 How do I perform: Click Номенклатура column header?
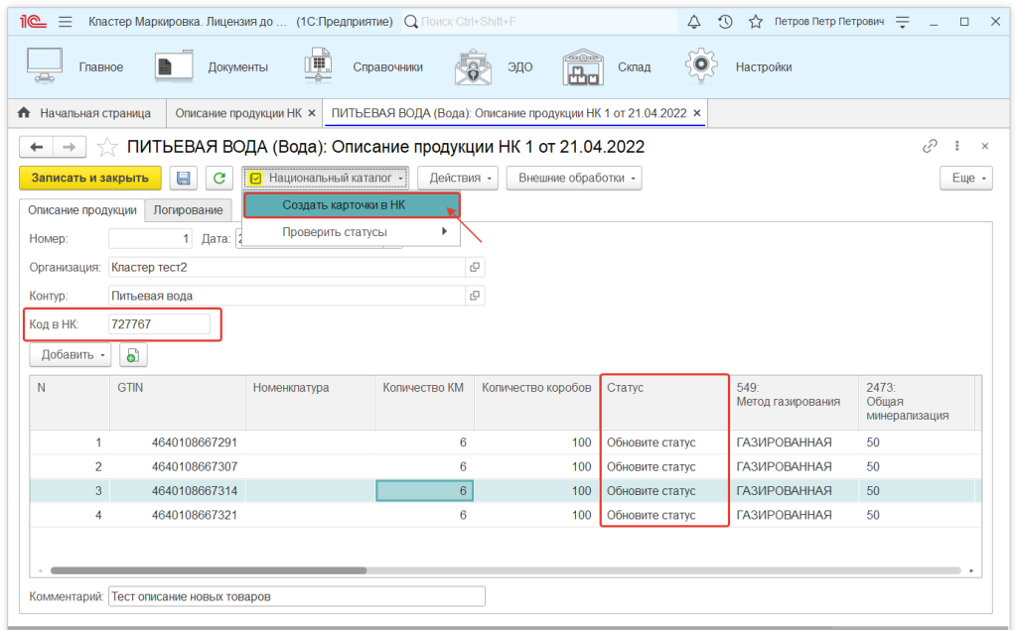click(x=311, y=402)
